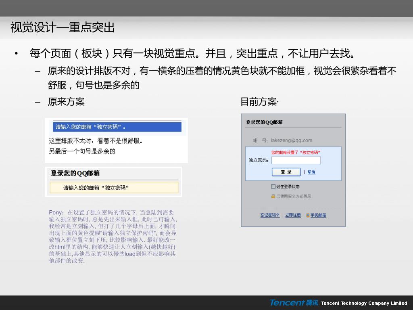Click the 这里排版不太对 comment line
This screenshot has width=413, height=310.
pyautogui.click(x=96, y=141)
